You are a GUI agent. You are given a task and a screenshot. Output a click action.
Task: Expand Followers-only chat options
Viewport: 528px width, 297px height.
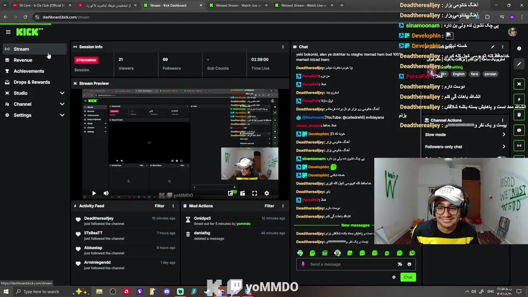click(x=465, y=146)
